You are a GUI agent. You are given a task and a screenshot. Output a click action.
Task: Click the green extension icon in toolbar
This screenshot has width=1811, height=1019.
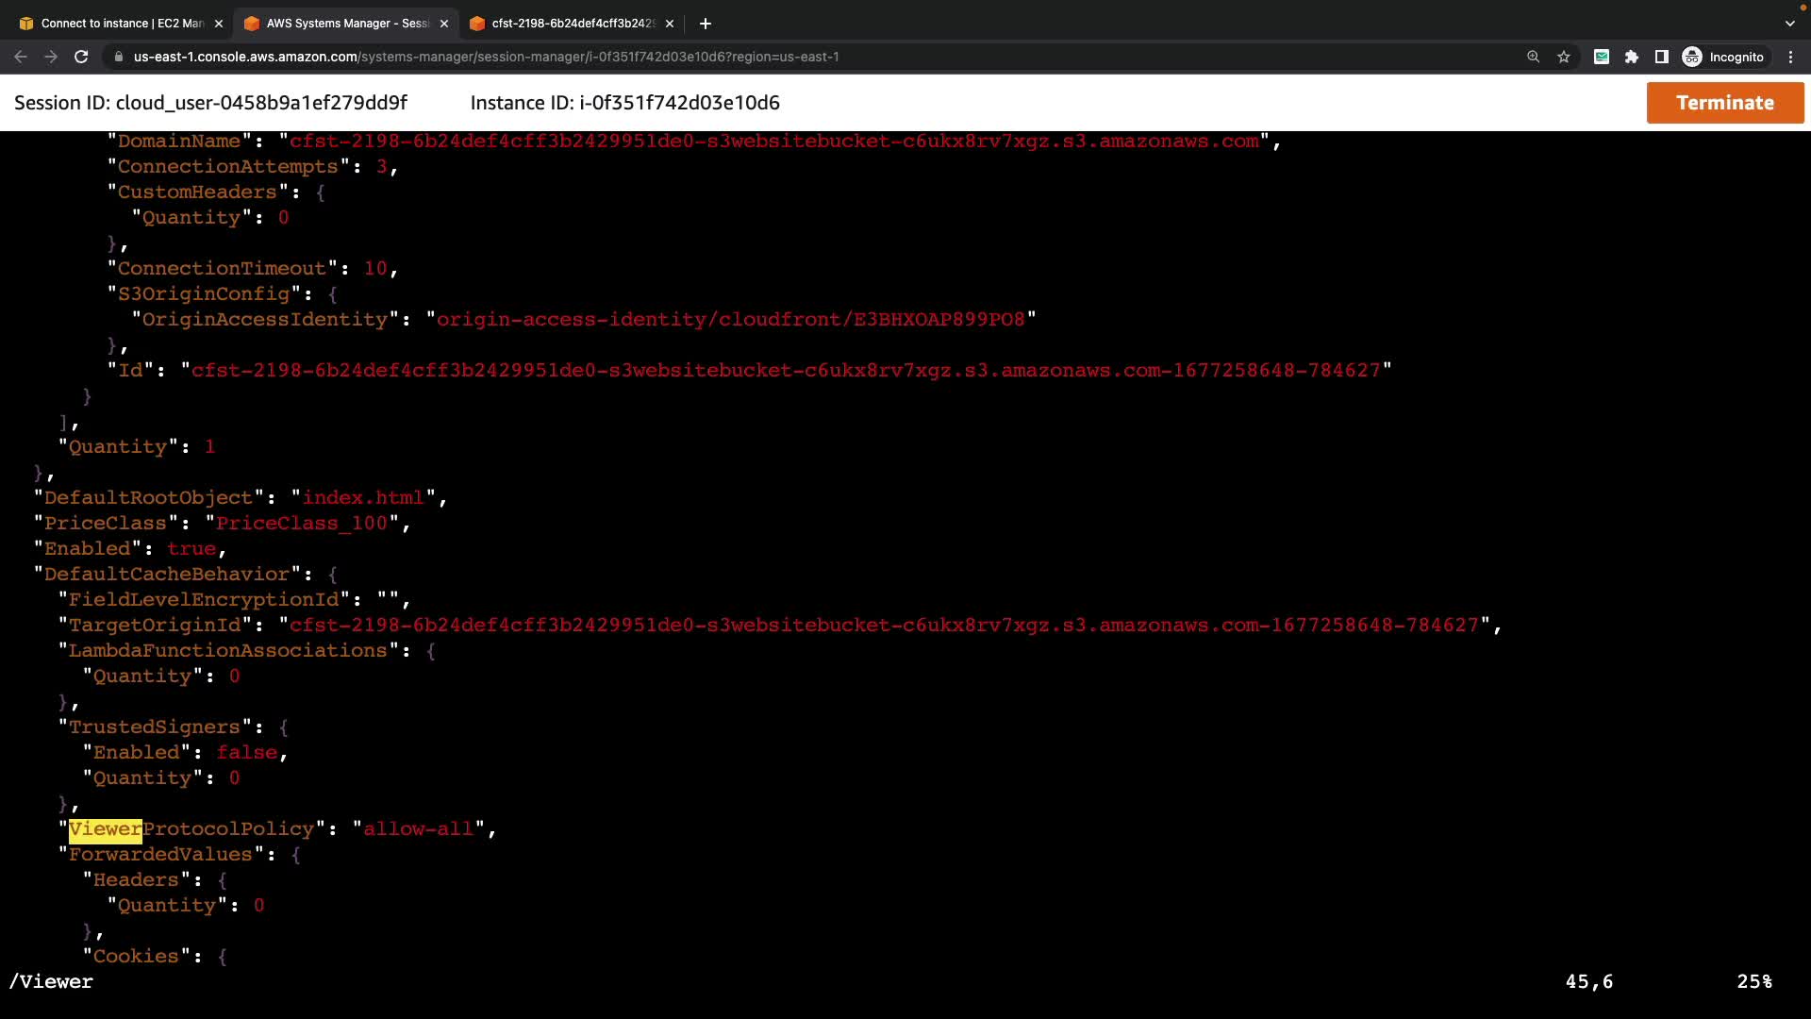point(1602,57)
